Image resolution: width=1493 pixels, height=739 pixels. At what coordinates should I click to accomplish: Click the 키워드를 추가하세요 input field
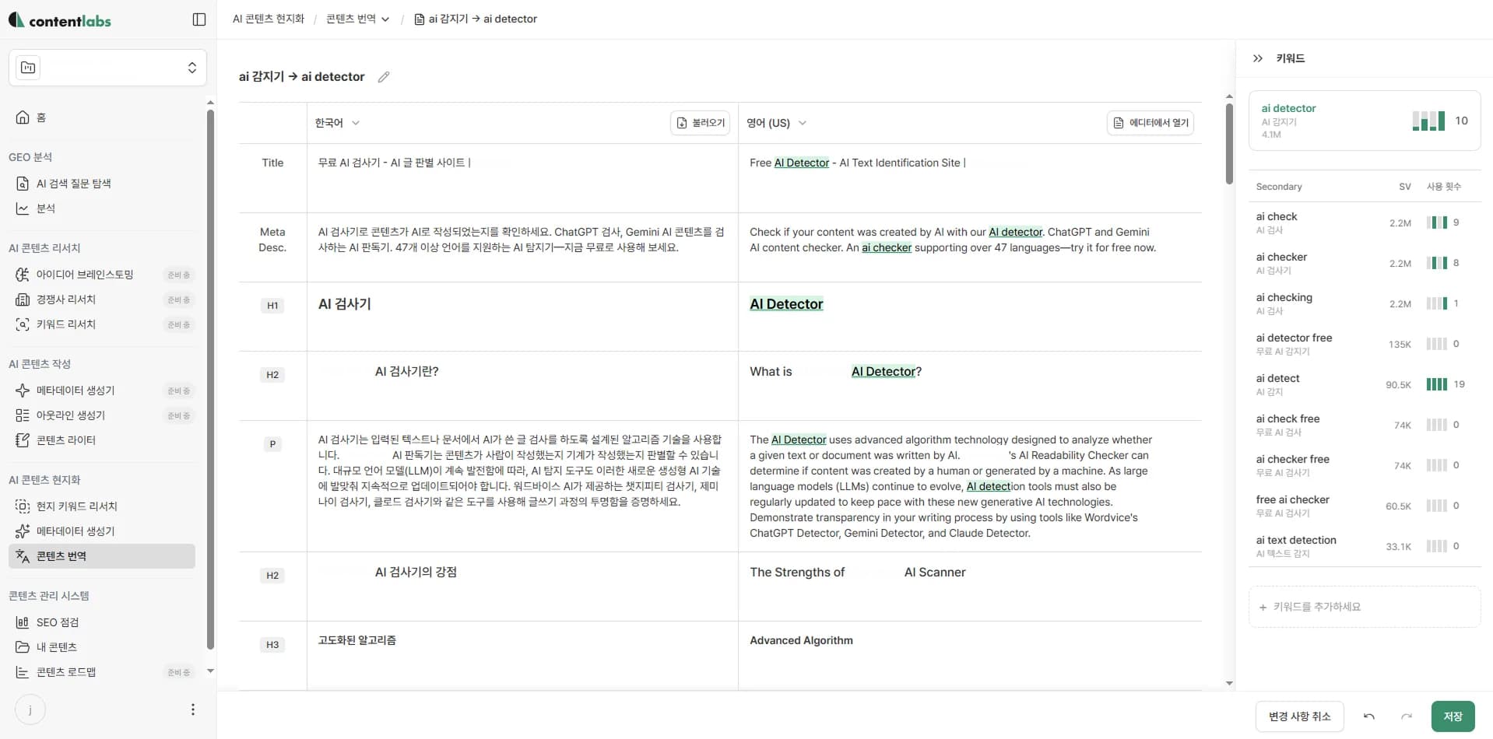1365,607
